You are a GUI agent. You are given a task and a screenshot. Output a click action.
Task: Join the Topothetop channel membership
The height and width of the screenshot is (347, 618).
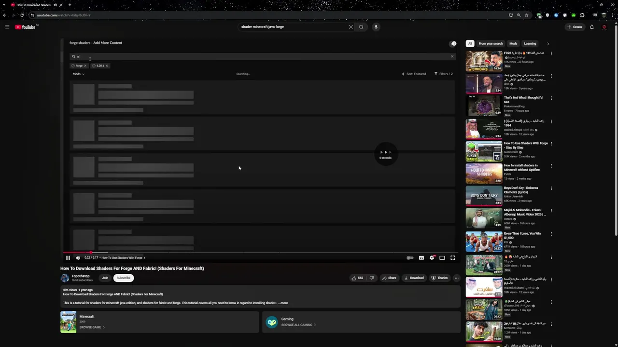pos(105,278)
